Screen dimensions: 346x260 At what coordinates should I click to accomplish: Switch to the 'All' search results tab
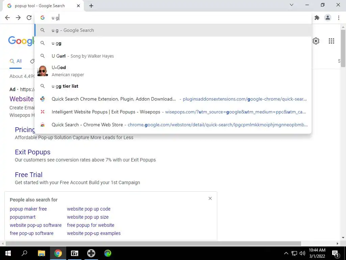point(16,61)
